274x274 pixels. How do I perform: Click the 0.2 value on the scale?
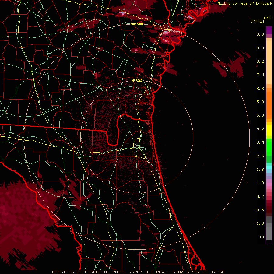(260, 197)
